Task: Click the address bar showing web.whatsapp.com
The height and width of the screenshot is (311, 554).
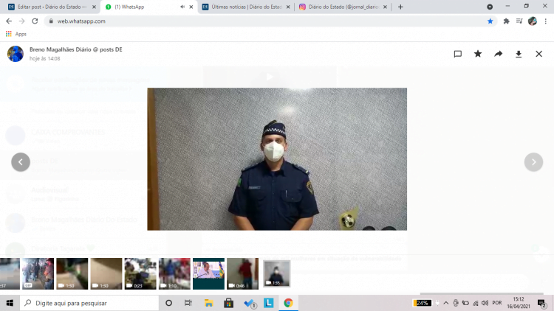Action: point(270,21)
